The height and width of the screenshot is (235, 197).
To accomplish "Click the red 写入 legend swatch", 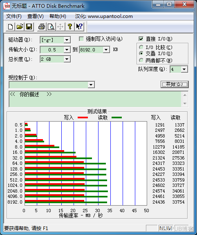I will pyautogui.click(x=83, y=117).
